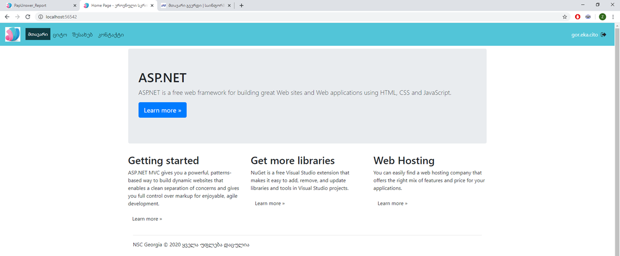Follow Learn more under Web Hosting
The height and width of the screenshot is (256, 620).
coord(392,203)
